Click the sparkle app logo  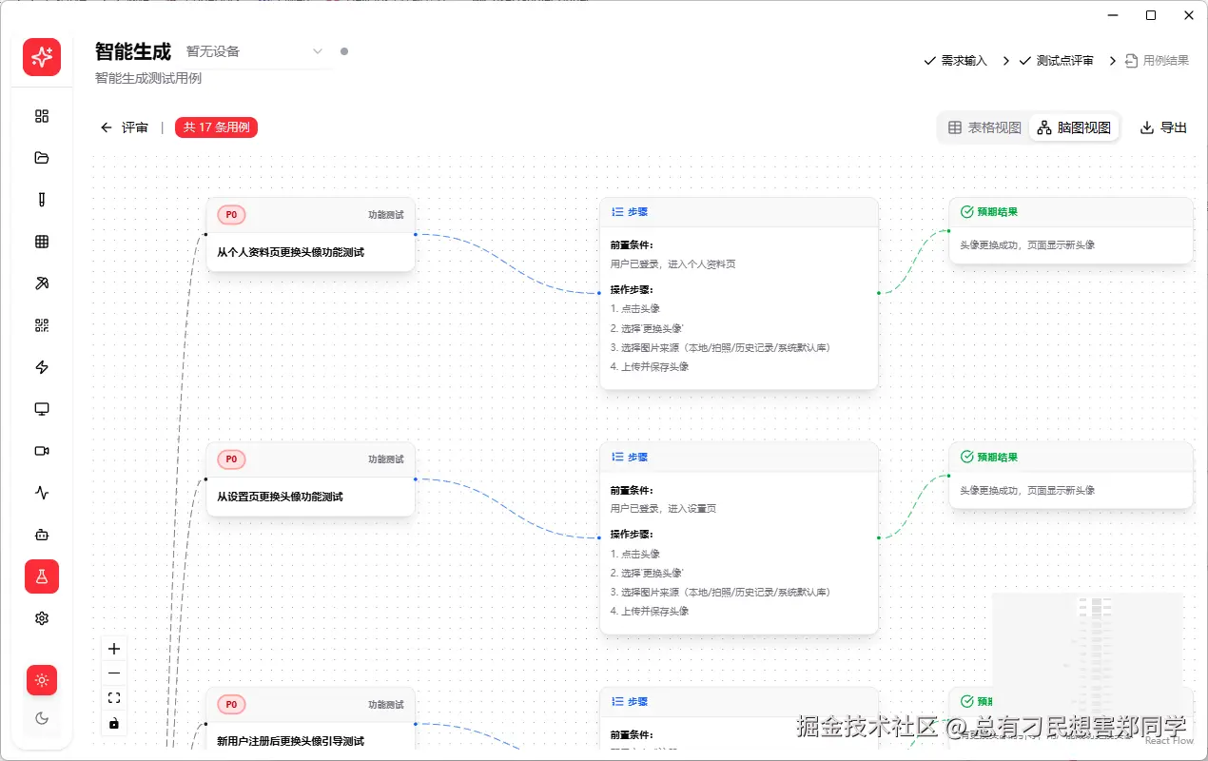(42, 57)
